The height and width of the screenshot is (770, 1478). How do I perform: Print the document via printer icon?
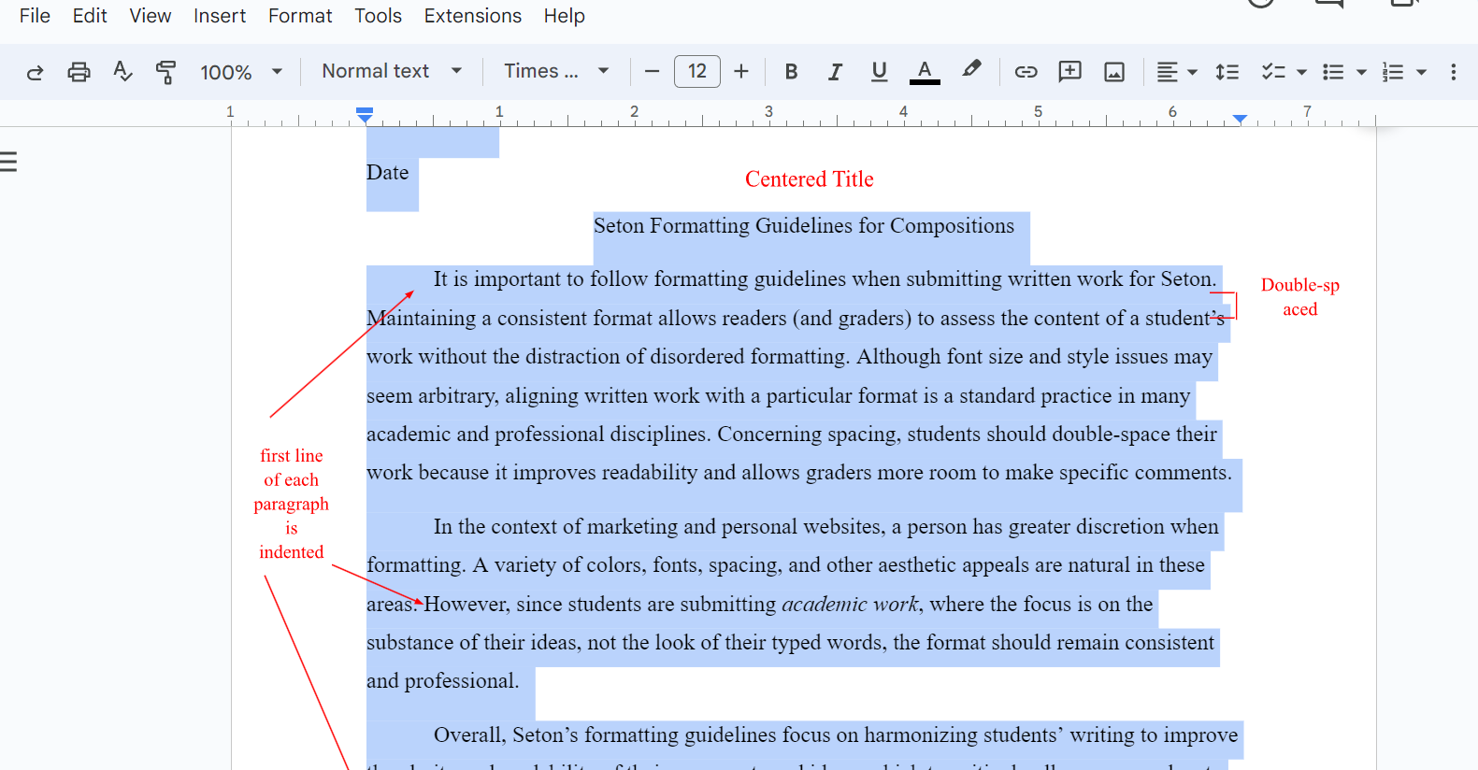pyautogui.click(x=79, y=72)
